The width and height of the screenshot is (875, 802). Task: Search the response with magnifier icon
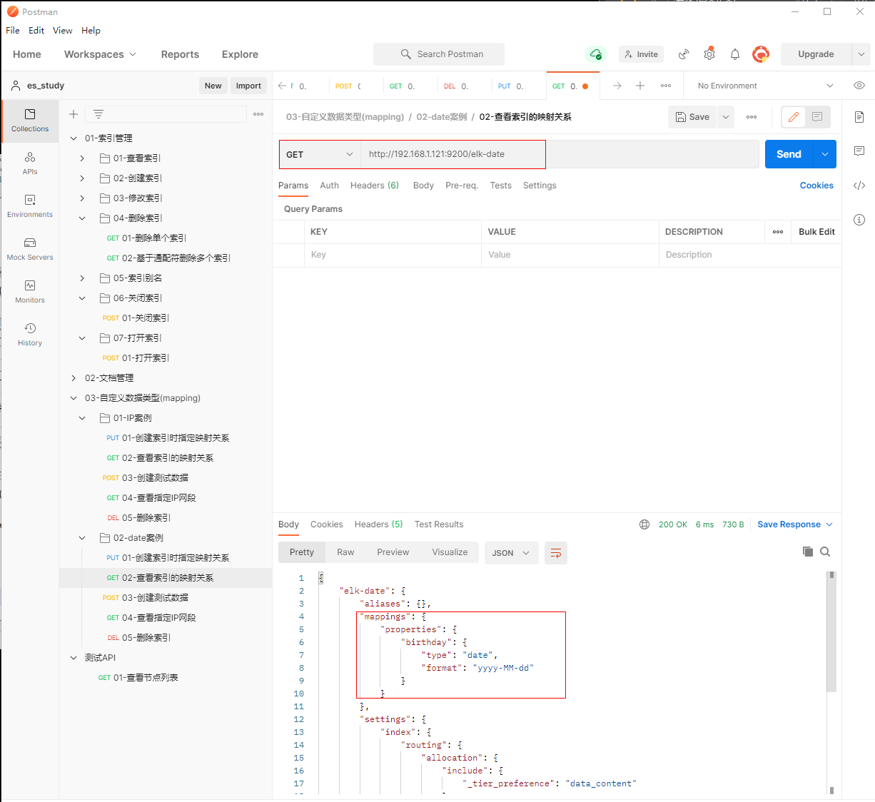tap(825, 552)
